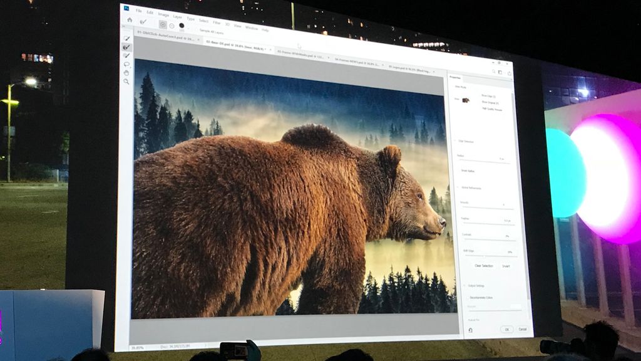Select the Quick Selection tool

[x=126, y=39]
